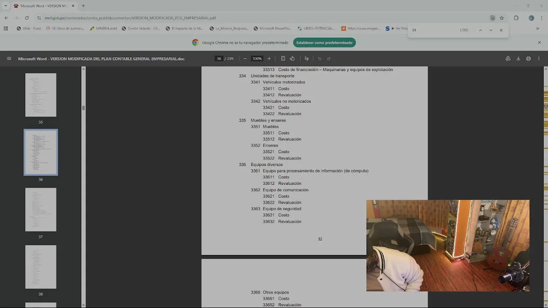548x308 pixels.
Task: Select page 38 thumbnail
Action: point(41,267)
